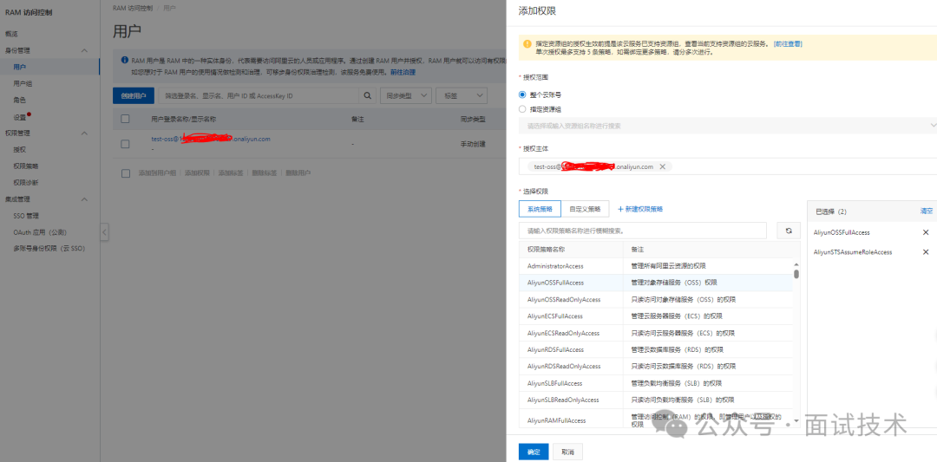Switch to the custom policy tab
This screenshot has width=937, height=462.
(585, 209)
